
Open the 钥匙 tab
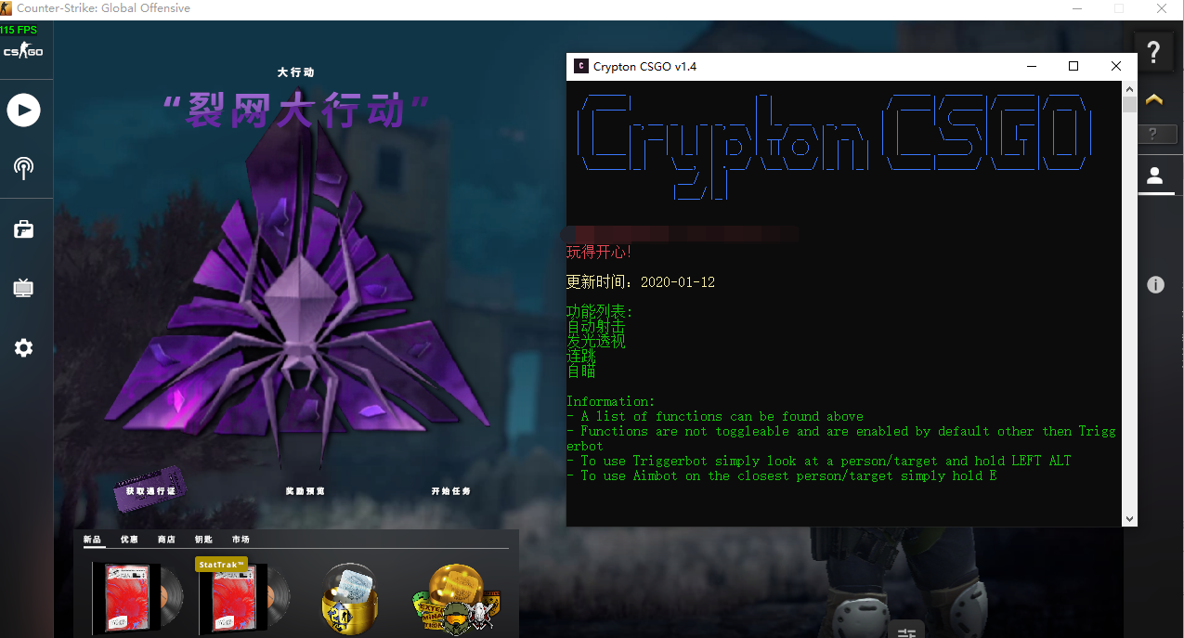(x=203, y=539)
